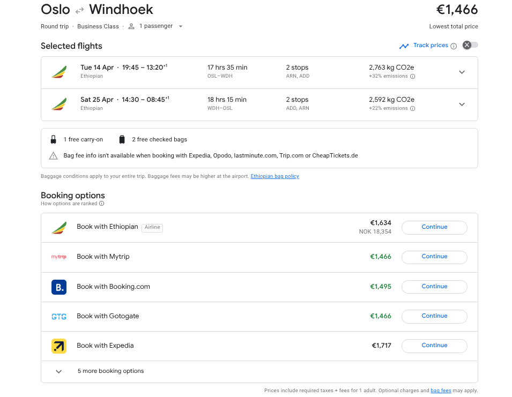Click the bag fee warning triangle icon

pos(53,155)
